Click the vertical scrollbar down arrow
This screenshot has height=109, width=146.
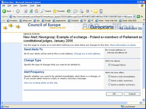(144, 100)
